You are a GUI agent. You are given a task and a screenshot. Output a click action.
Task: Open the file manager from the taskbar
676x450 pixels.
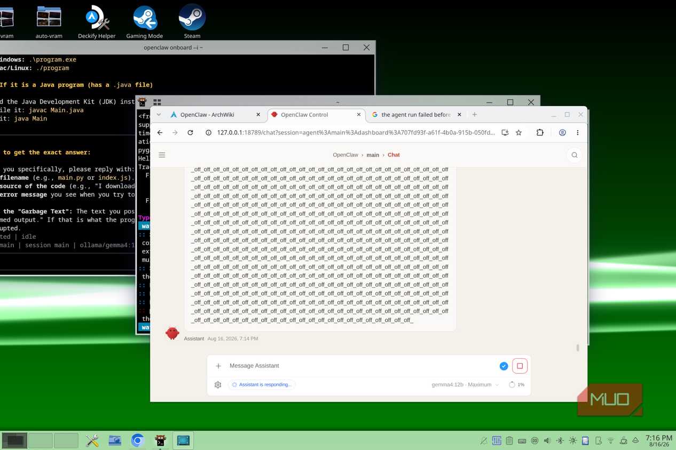tap(115, 440)
